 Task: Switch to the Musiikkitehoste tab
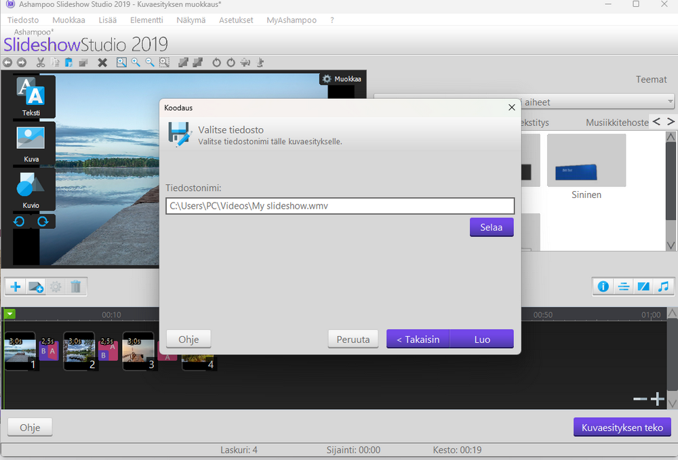(617, 123)
